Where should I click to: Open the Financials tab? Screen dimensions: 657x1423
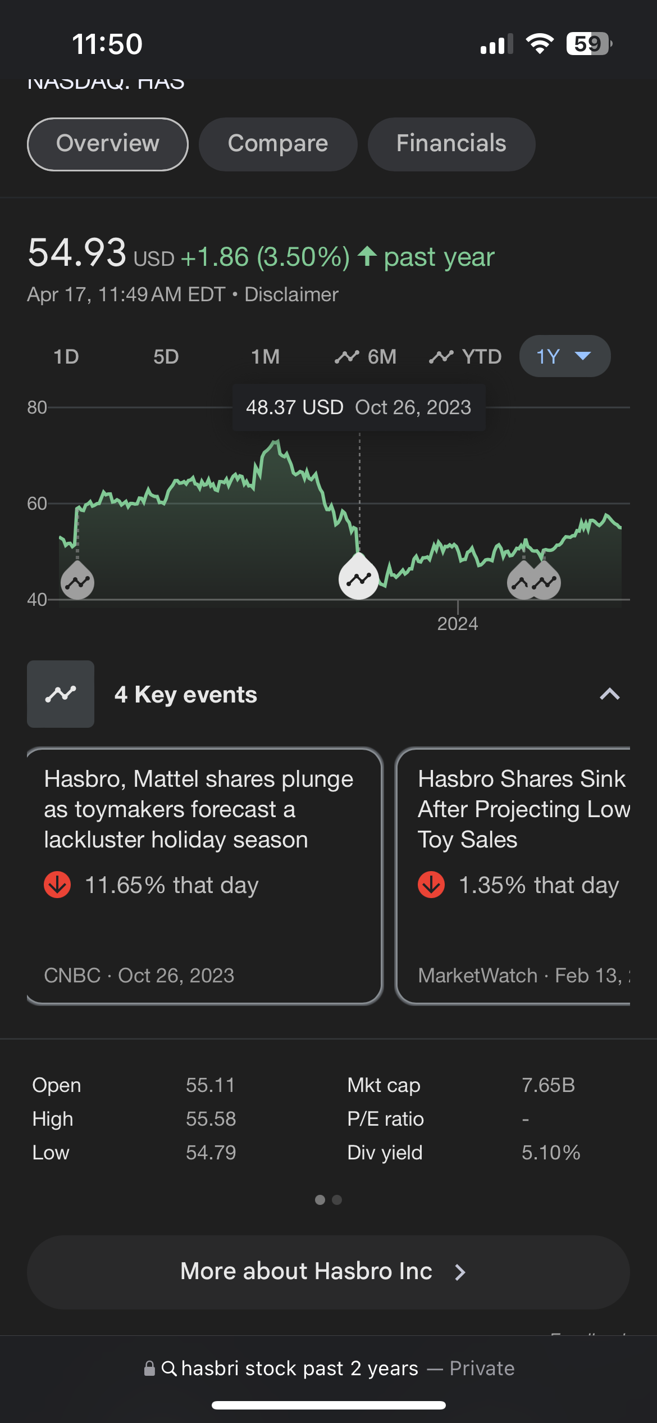tap(451, 144)
